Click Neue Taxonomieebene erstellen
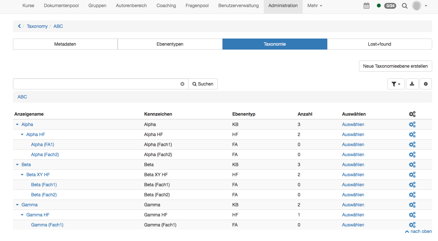The image size is (438, 241). pos(395,66)
